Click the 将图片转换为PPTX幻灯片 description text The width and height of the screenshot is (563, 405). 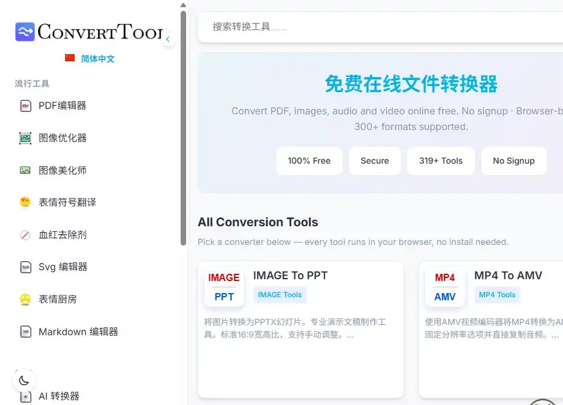(295, 328)
